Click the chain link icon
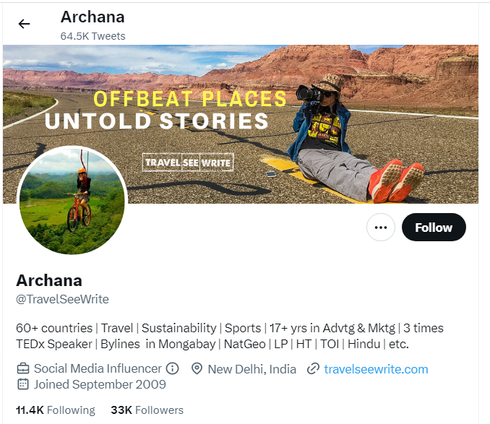The height and width of the screenshot is (424, 490). pos(313,368)
